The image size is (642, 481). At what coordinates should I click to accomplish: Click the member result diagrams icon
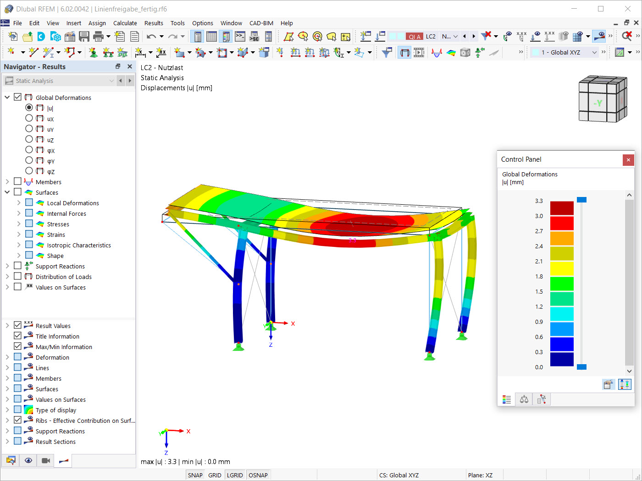click(x=437, y=53)
